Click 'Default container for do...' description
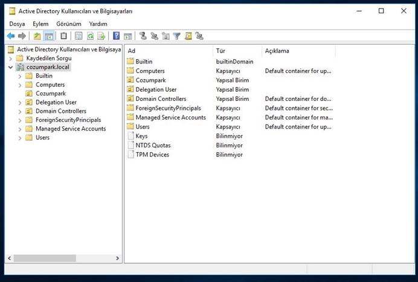The image size is (418, 282). pyautogui.click(x=298, y=98)
